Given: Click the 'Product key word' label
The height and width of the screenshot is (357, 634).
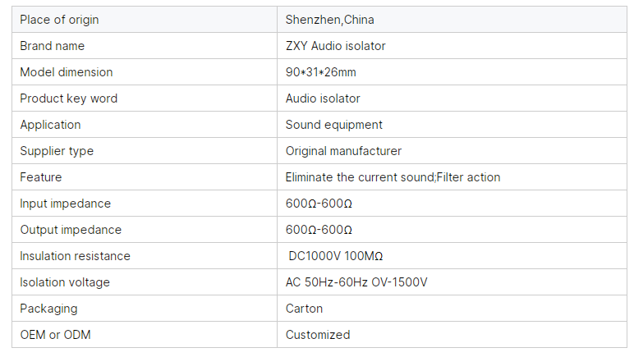Looking at the screenshot, I should click(69, 98).
